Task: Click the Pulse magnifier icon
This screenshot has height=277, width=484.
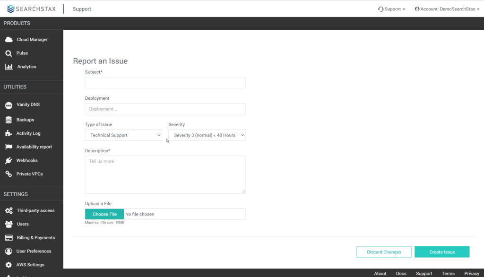Action: click(x=9, y=53)
